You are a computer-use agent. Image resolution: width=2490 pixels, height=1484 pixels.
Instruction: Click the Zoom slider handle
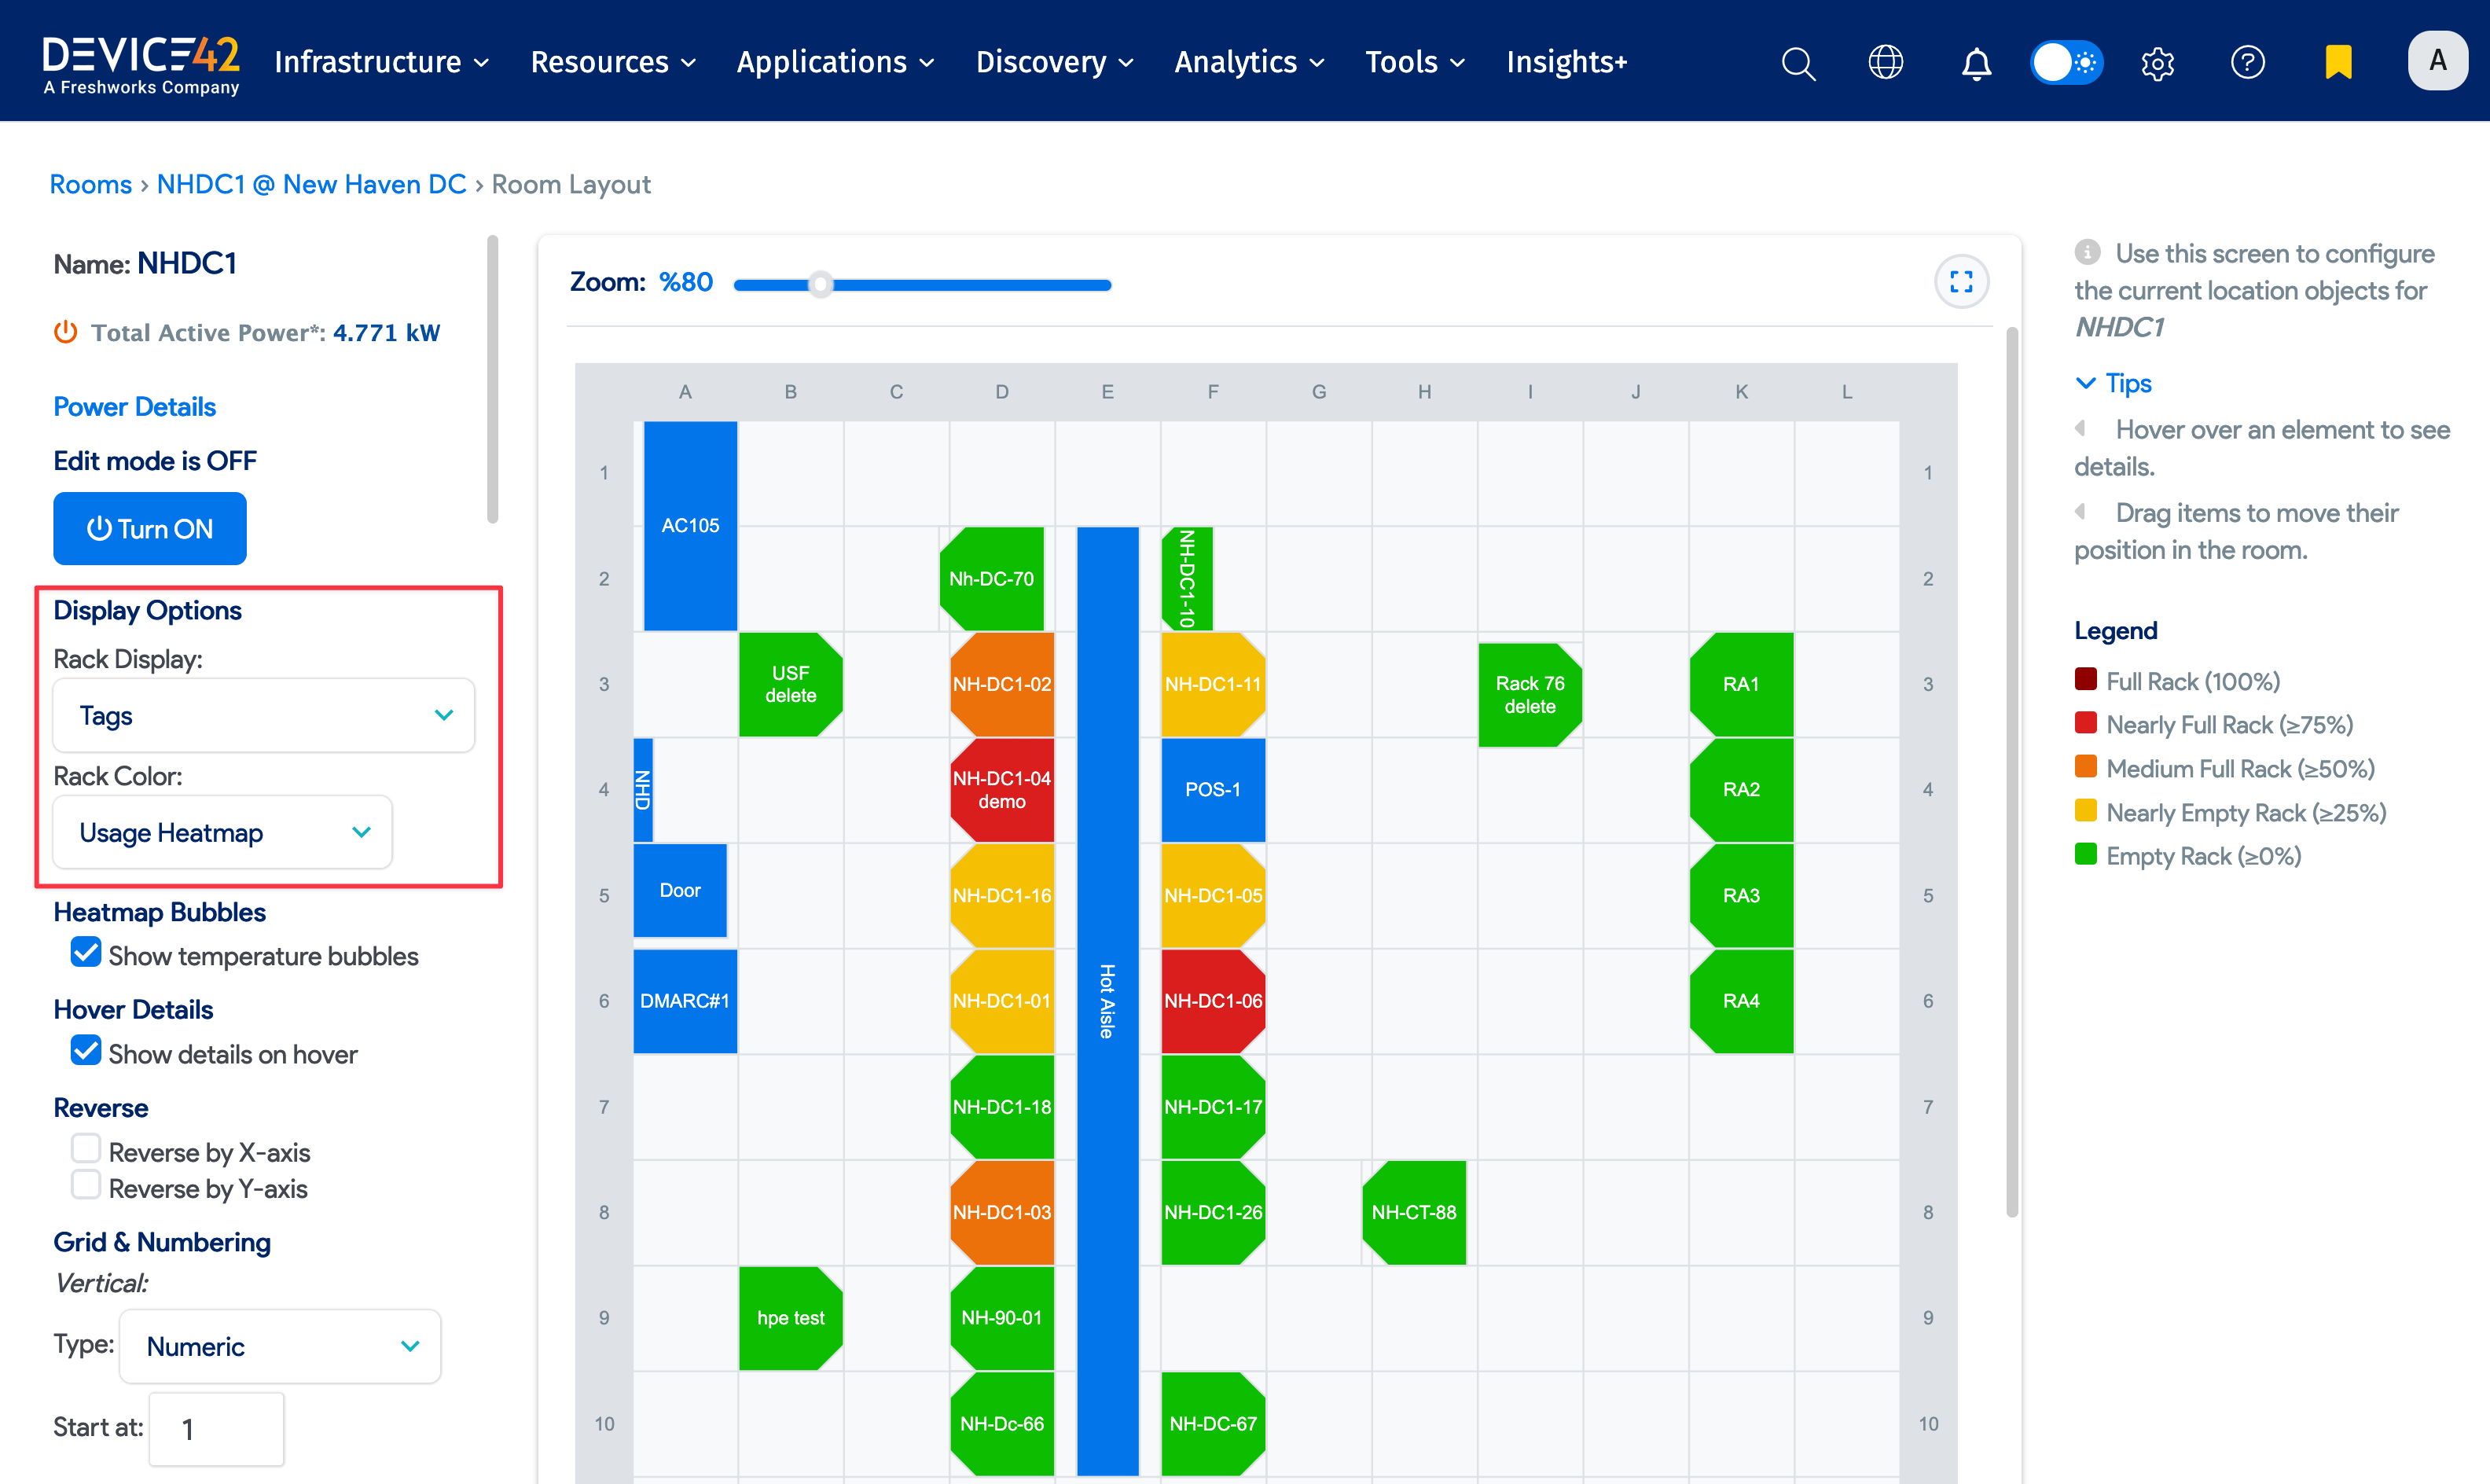pyautogui.click(x=820, y=285)
